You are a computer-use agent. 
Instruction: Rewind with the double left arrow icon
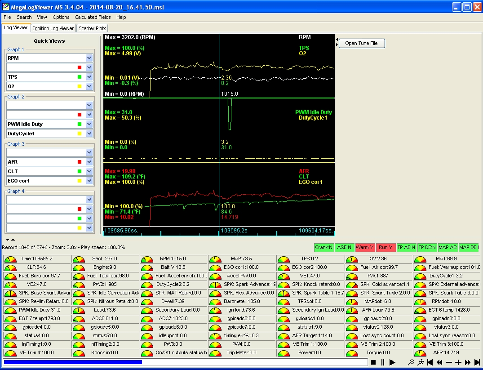(439, 362)
